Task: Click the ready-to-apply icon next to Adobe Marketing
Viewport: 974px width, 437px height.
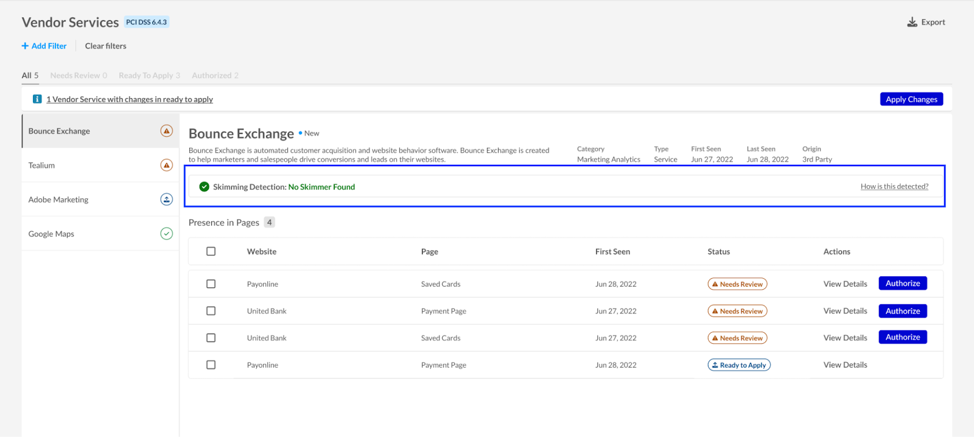Action: point(166,200)
